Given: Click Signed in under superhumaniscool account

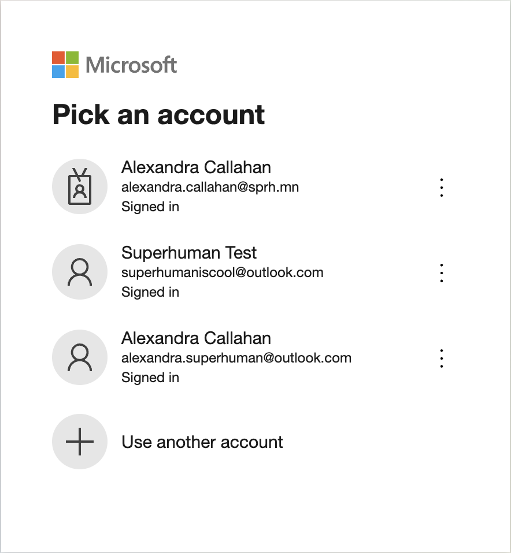Looking at the screenshot, I should [150, 292].
